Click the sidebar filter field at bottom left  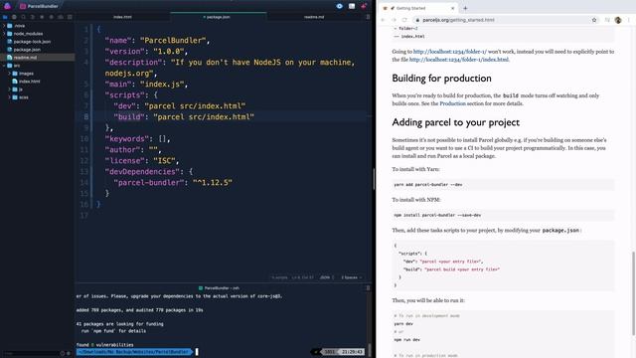(x=32, y=353)
